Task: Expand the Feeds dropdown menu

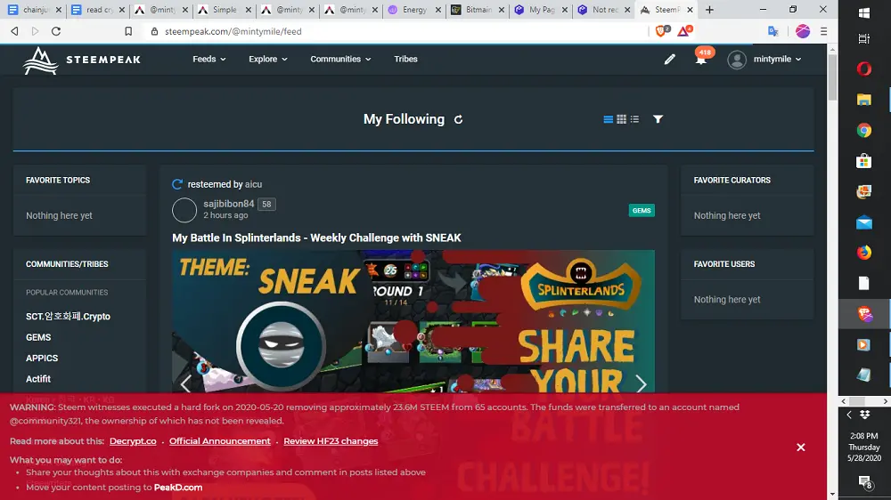Action: 209,59
